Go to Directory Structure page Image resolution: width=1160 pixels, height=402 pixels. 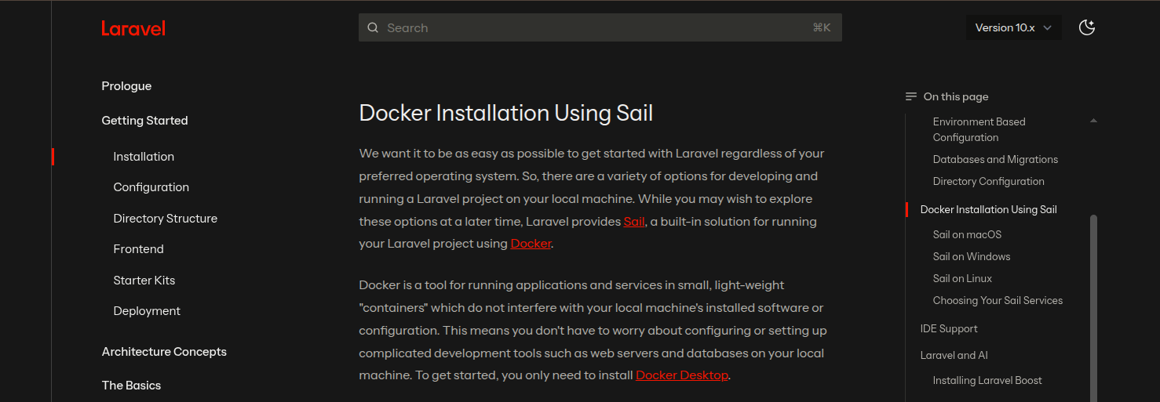pos(165,219)
